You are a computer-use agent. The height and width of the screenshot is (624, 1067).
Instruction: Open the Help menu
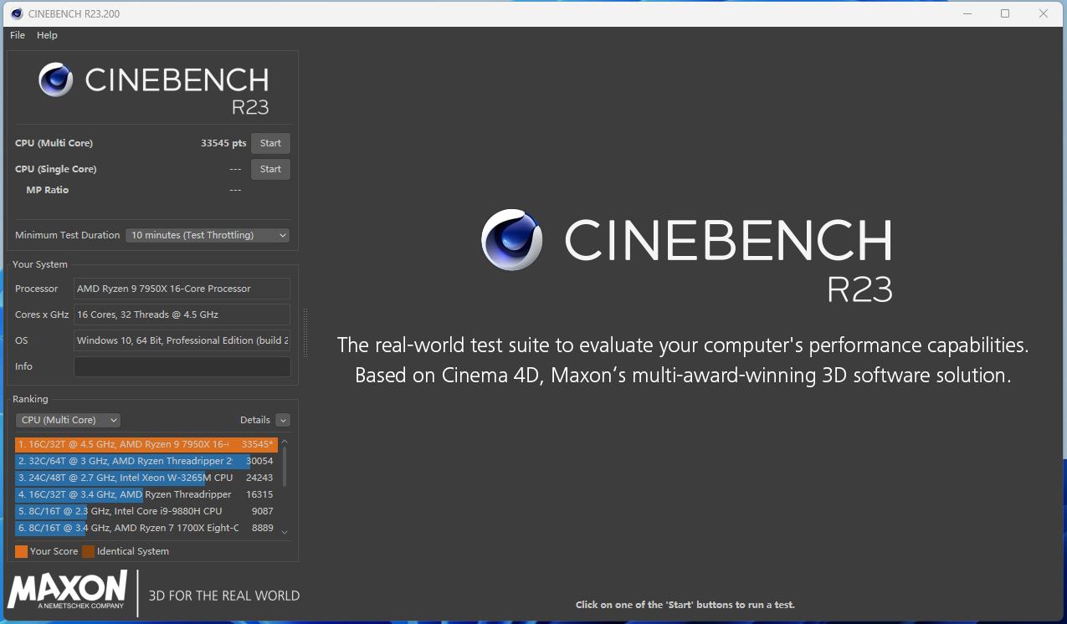(x=47, y=35)
